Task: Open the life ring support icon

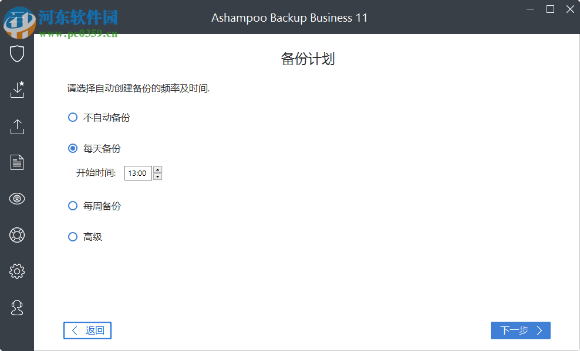Action: (17, 235)
